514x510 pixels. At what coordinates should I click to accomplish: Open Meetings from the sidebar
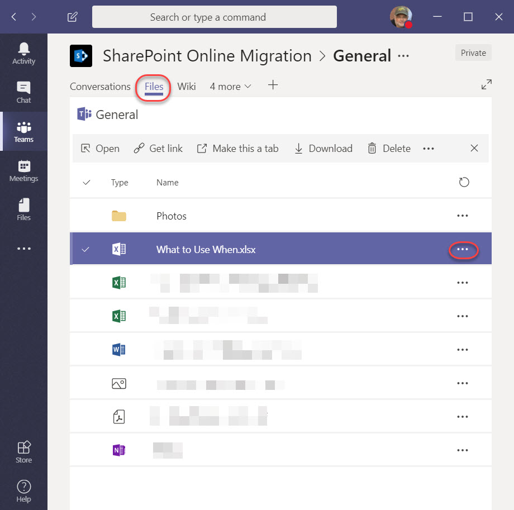pyautogui.click(x=23, y=170)
